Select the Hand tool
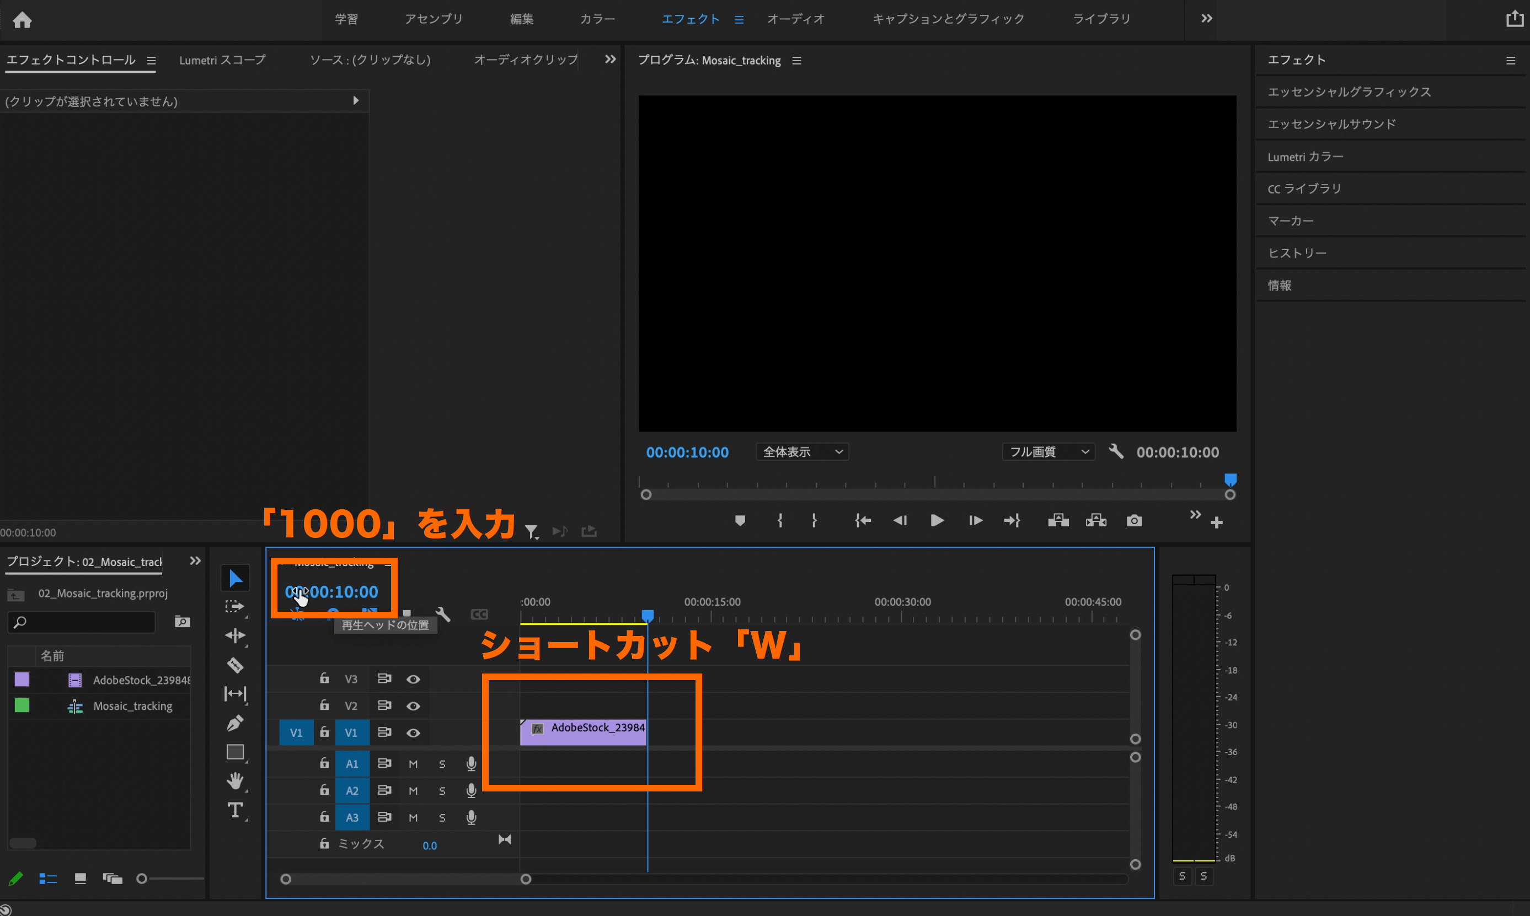Image resolution: width=1530 pixels, height=916 pixels. point(235,781)
